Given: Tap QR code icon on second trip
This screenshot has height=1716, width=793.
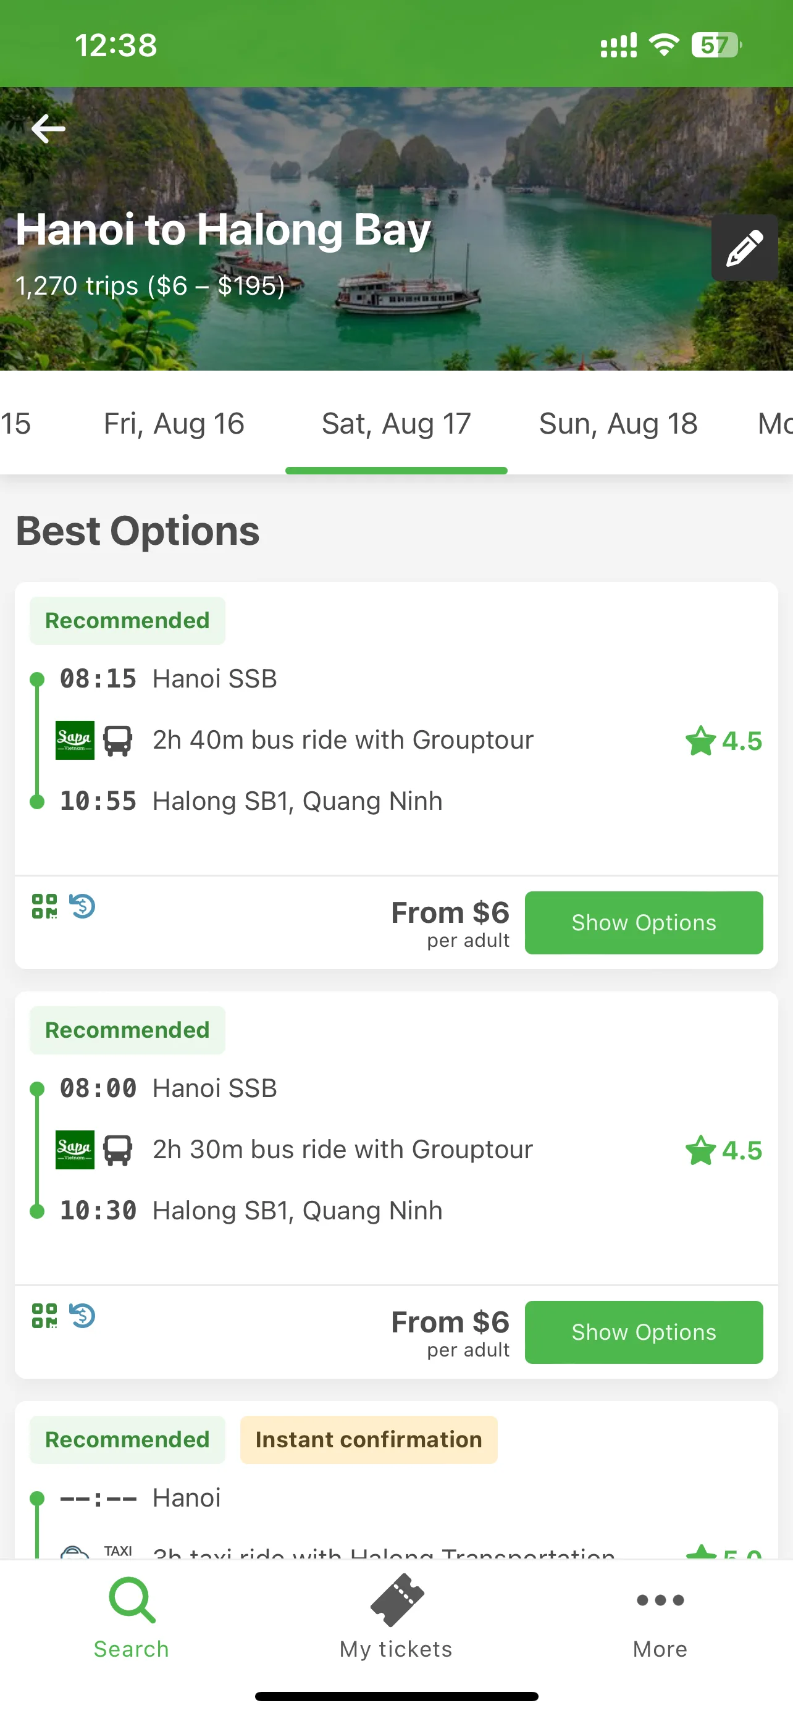Looking at the screenshot, I should click(44, 1316).
